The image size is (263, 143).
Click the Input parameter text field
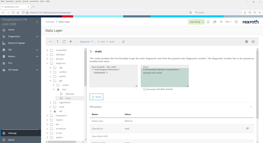(113, 77)
